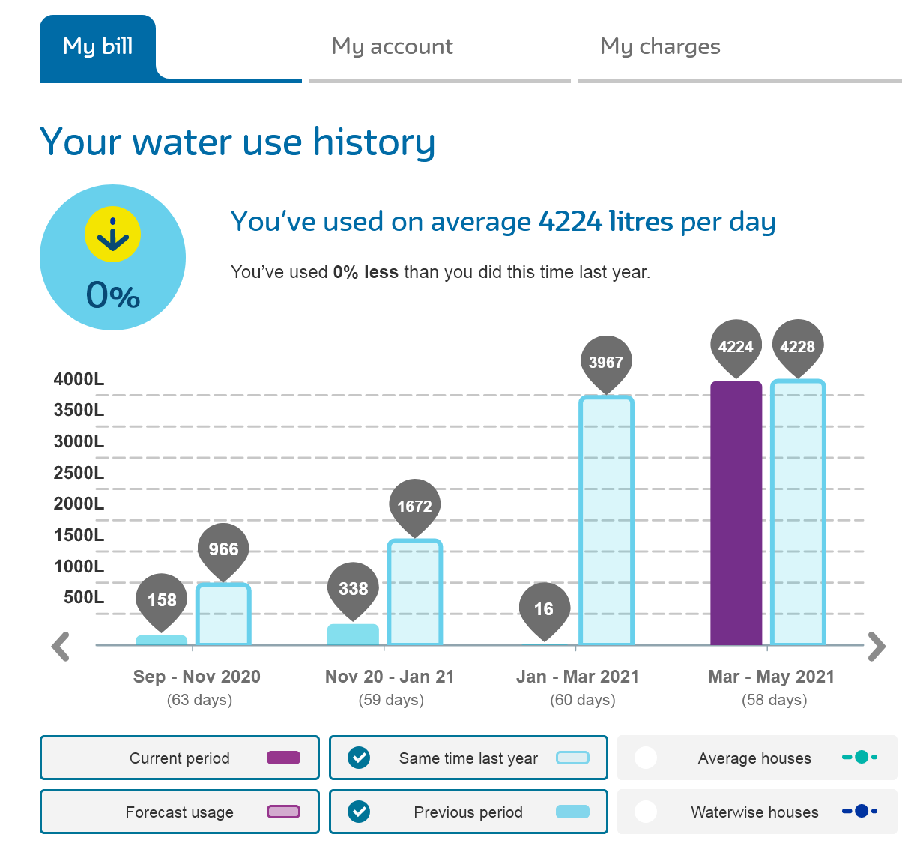Open the My account tab
The height and width of the screenshot is (843, 902).
[x=392, y=46]
